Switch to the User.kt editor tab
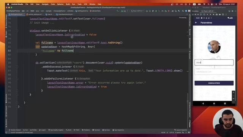This screenshot has width=243, height=137. click(x=50, y=14)
